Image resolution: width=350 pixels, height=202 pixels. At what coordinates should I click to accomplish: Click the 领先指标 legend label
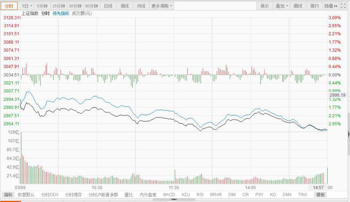(x=61, y=13)
